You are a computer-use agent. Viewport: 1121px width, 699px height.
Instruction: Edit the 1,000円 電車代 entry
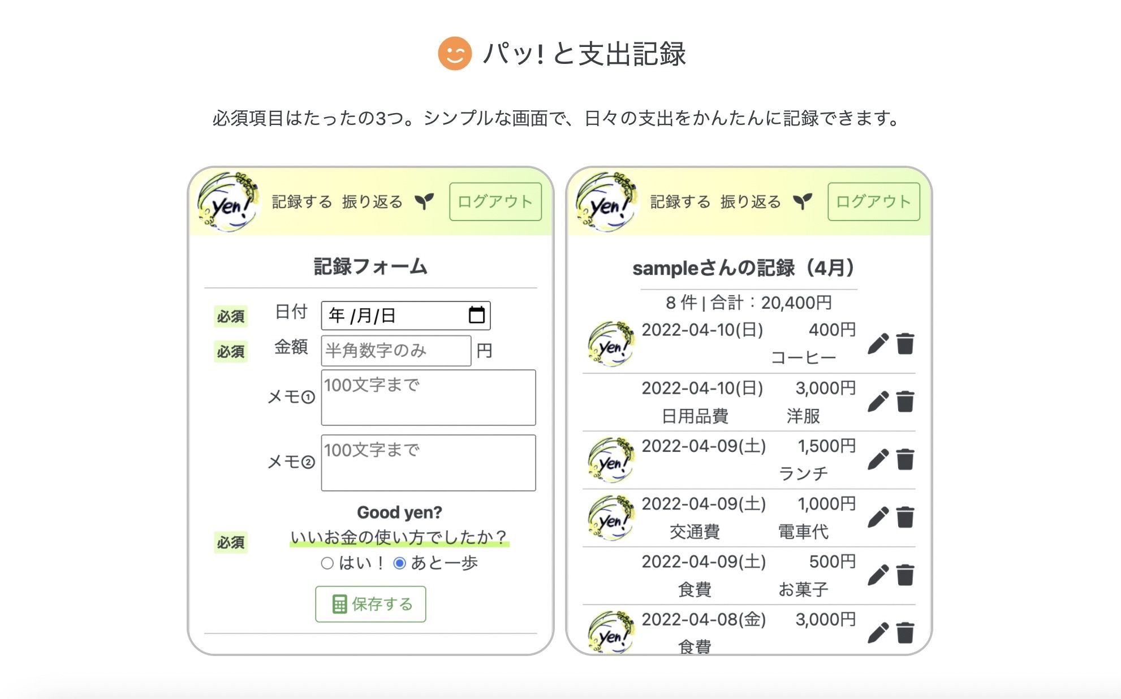(878, 517)
